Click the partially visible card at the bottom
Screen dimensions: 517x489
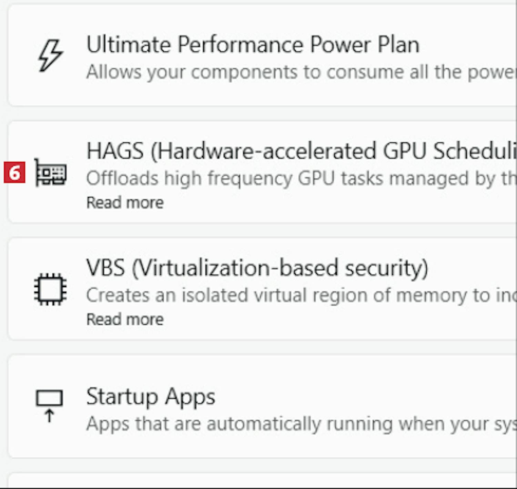[262, 482]
